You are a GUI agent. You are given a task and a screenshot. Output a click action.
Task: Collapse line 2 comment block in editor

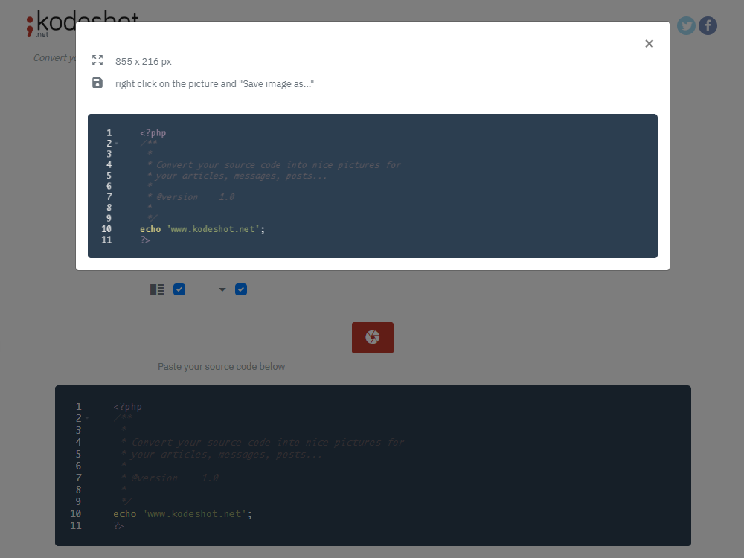87,418
